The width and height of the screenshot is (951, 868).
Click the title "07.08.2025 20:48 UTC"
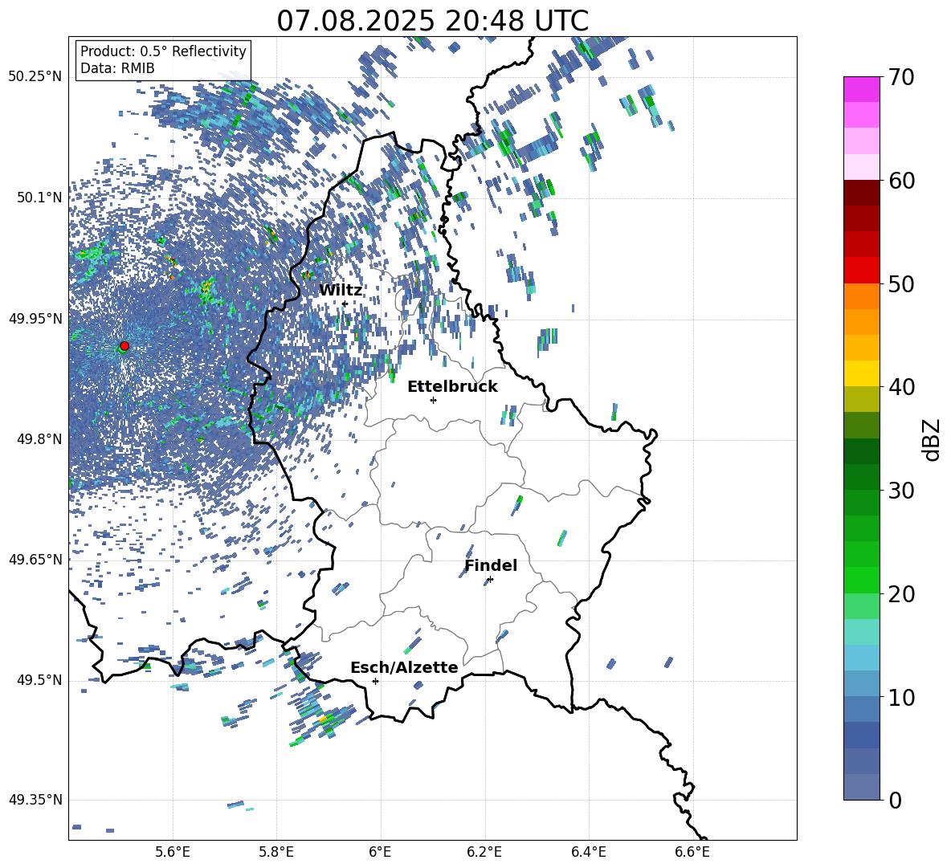[432, 21]
